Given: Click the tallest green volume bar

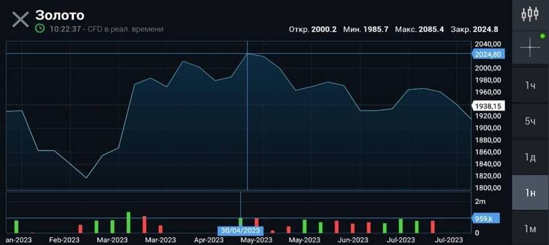Looking at the screenshot, I should coord(128,223).
